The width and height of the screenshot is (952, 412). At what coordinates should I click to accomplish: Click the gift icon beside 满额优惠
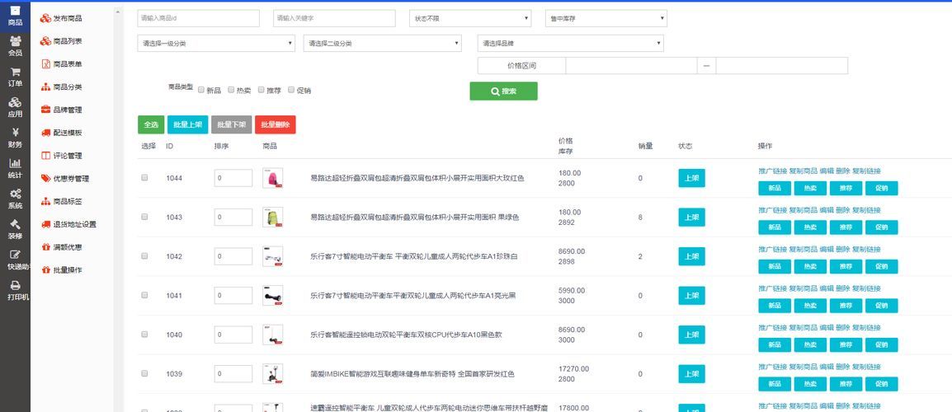coord(45,247)
